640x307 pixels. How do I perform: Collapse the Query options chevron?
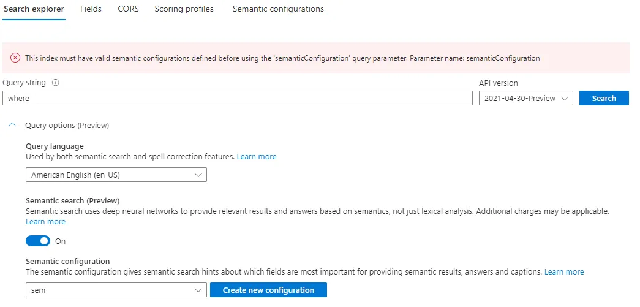tap(13, 125)
